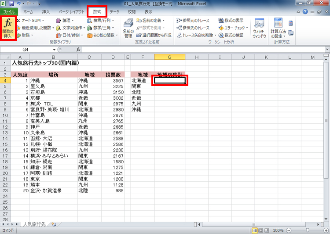Open the File (ファイル) tab
330x234 pixels.
tap(9, 12)
